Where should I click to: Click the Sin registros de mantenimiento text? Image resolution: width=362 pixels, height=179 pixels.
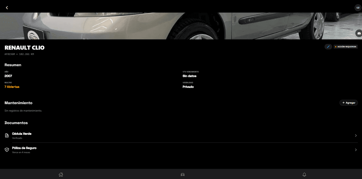[23, 111]
